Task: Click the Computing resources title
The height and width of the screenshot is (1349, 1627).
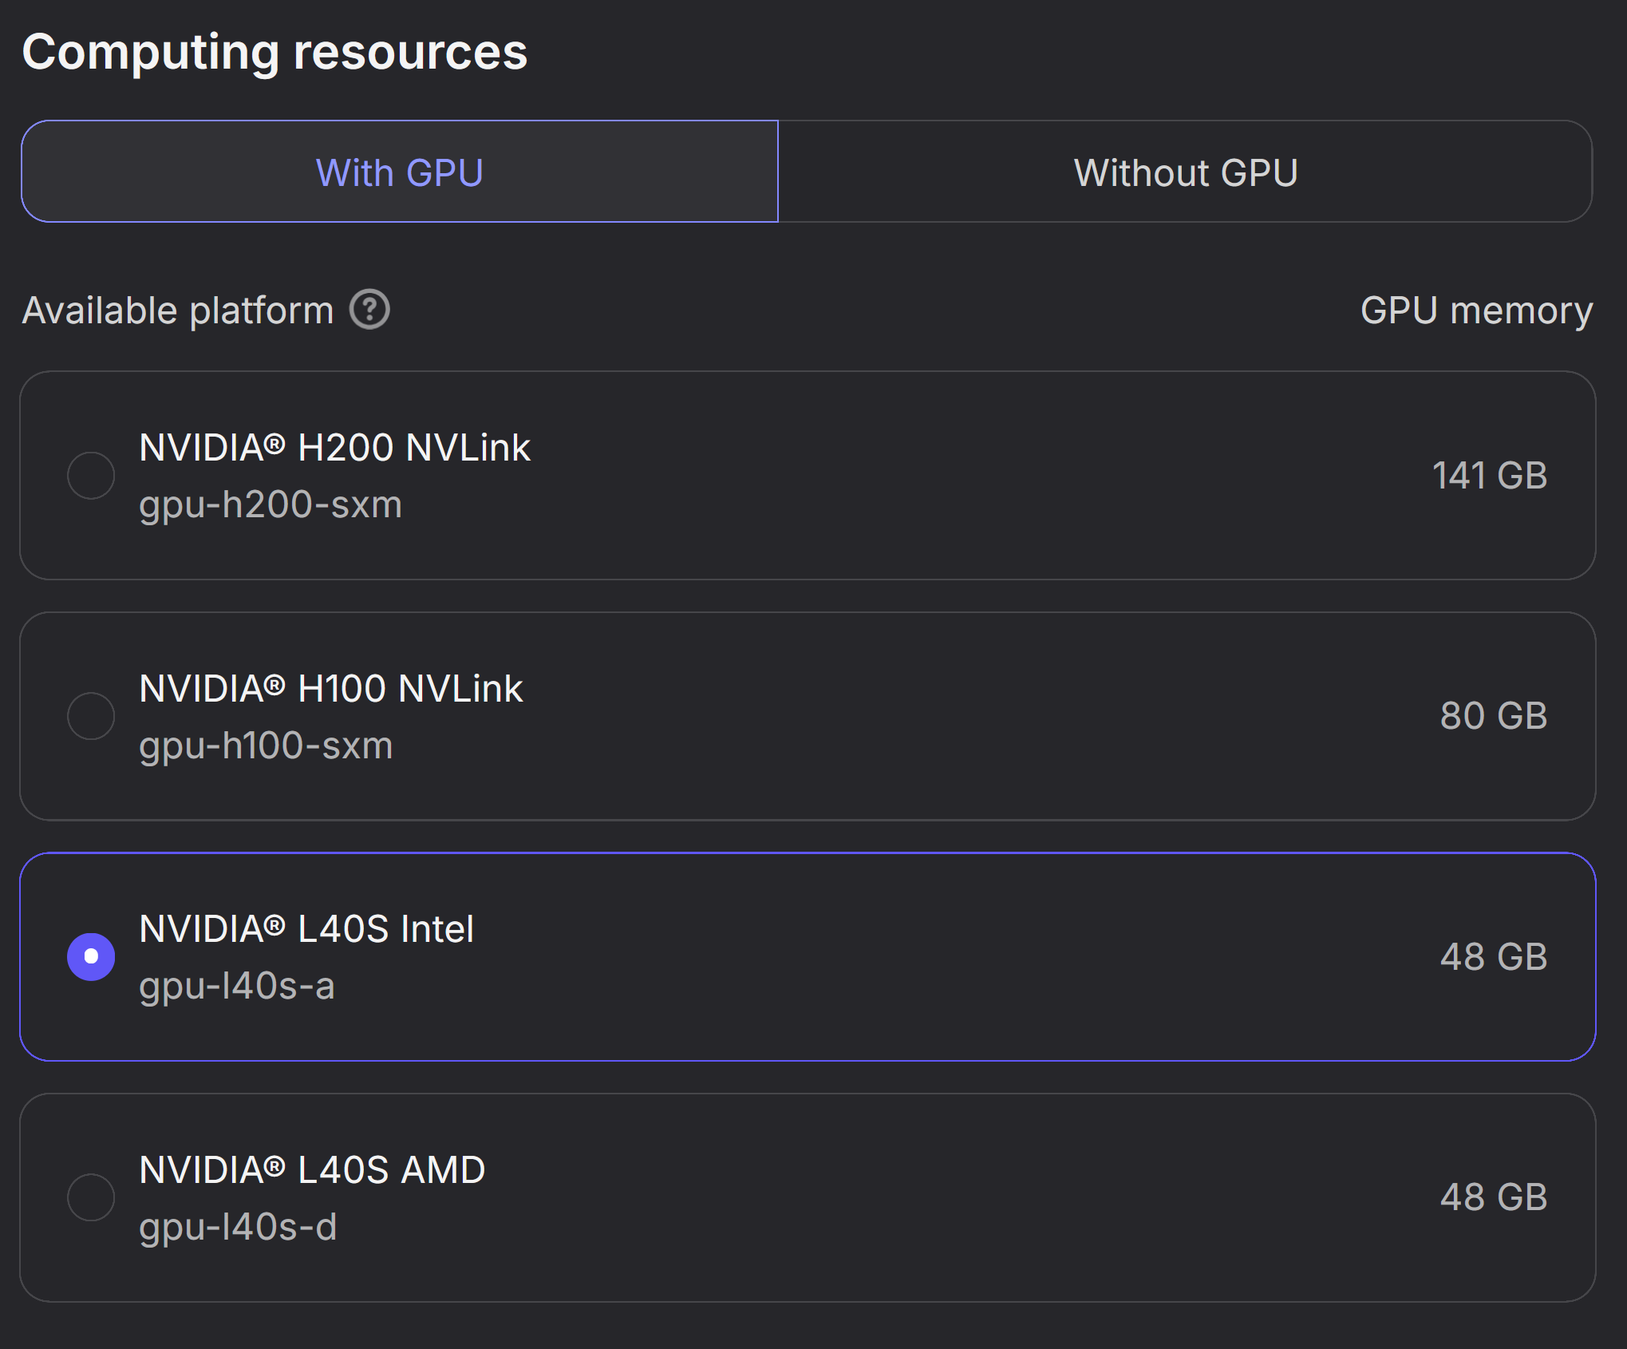Action: 276,51
